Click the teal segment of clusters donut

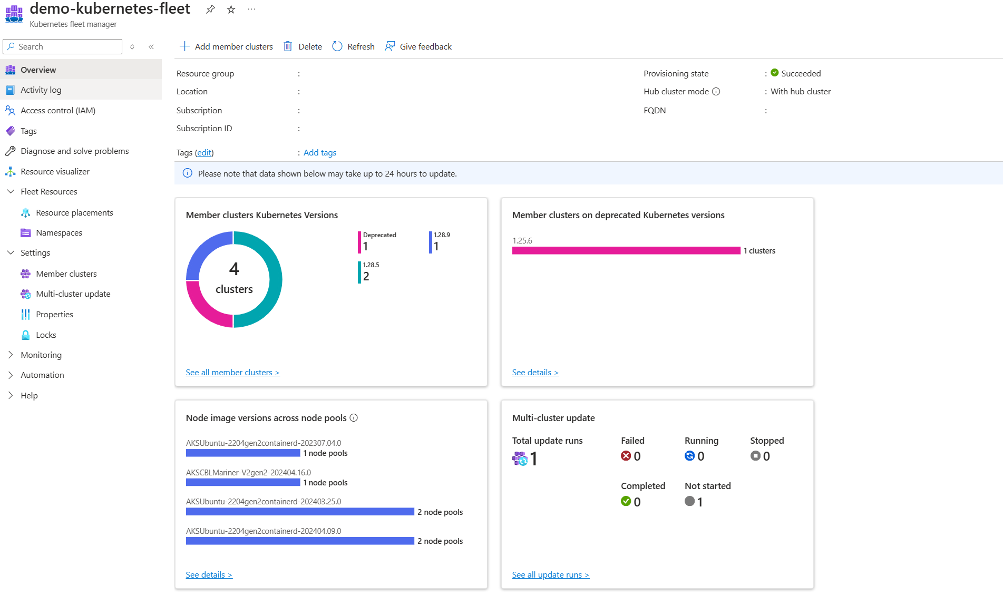(275, 279)
